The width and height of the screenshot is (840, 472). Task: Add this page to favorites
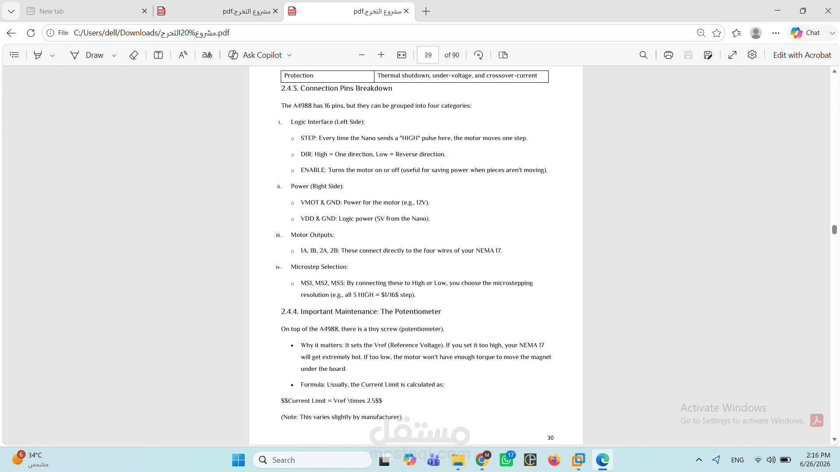tap(716, 33)
